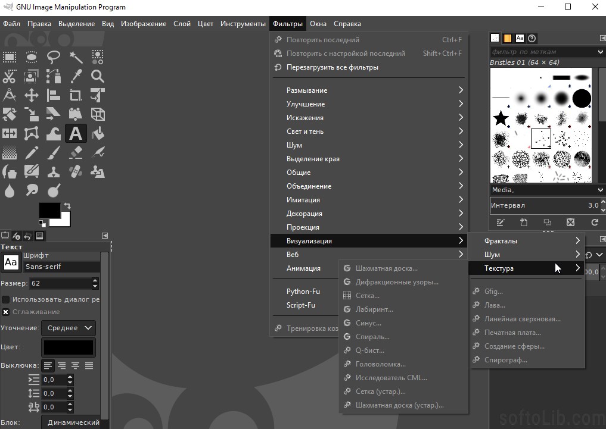Expand the 'Веб' submenu

point(369,255)
